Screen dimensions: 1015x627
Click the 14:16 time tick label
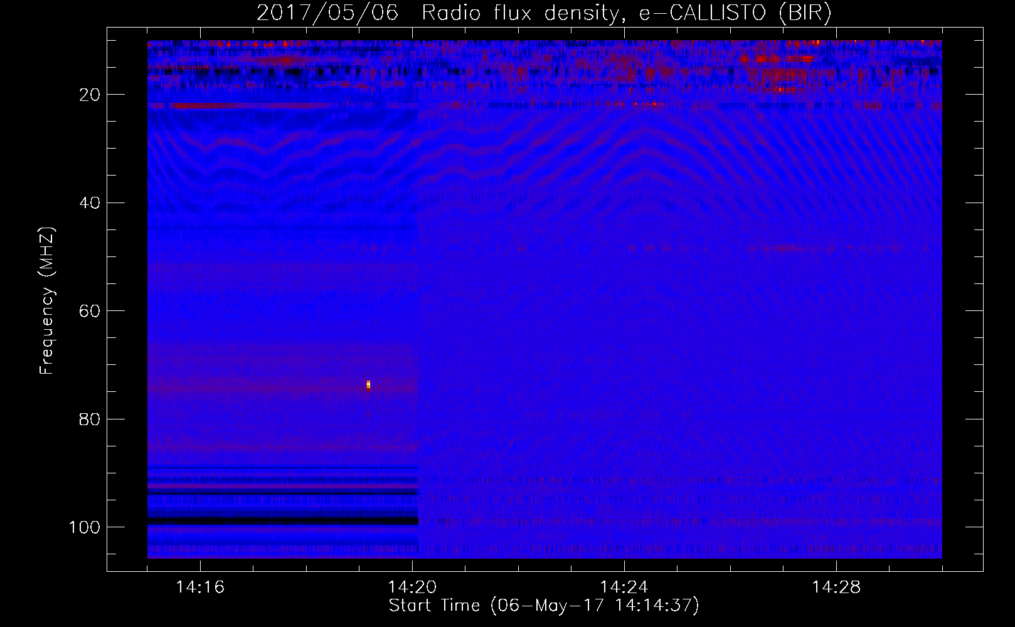200,587
